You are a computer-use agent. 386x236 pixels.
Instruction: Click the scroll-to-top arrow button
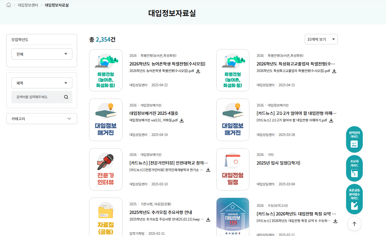(x=354, y=224)
